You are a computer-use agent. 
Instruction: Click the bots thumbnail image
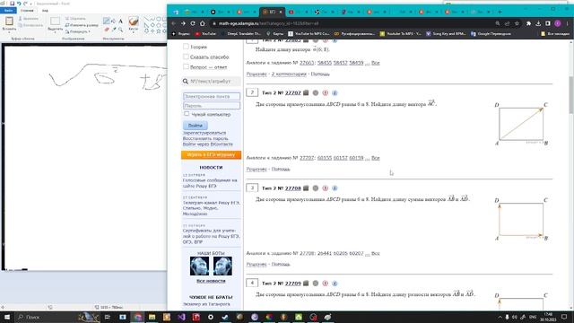coord(211,266)
